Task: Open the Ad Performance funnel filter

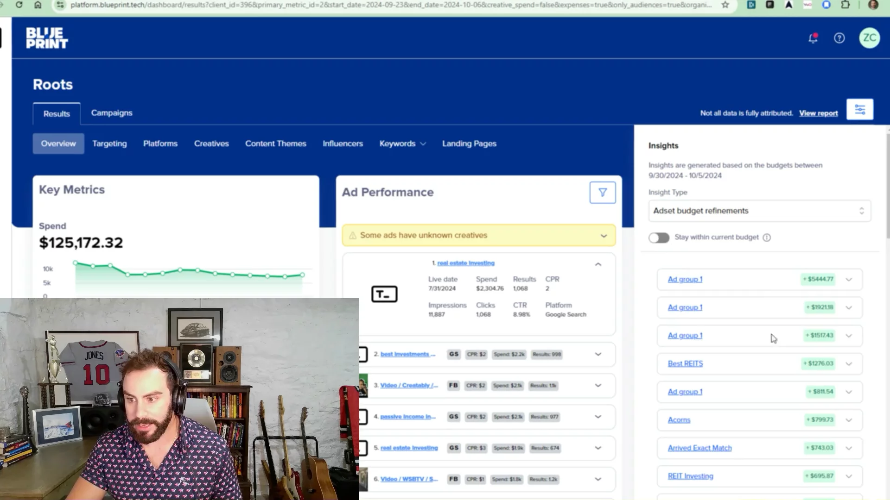Action: 603,192
